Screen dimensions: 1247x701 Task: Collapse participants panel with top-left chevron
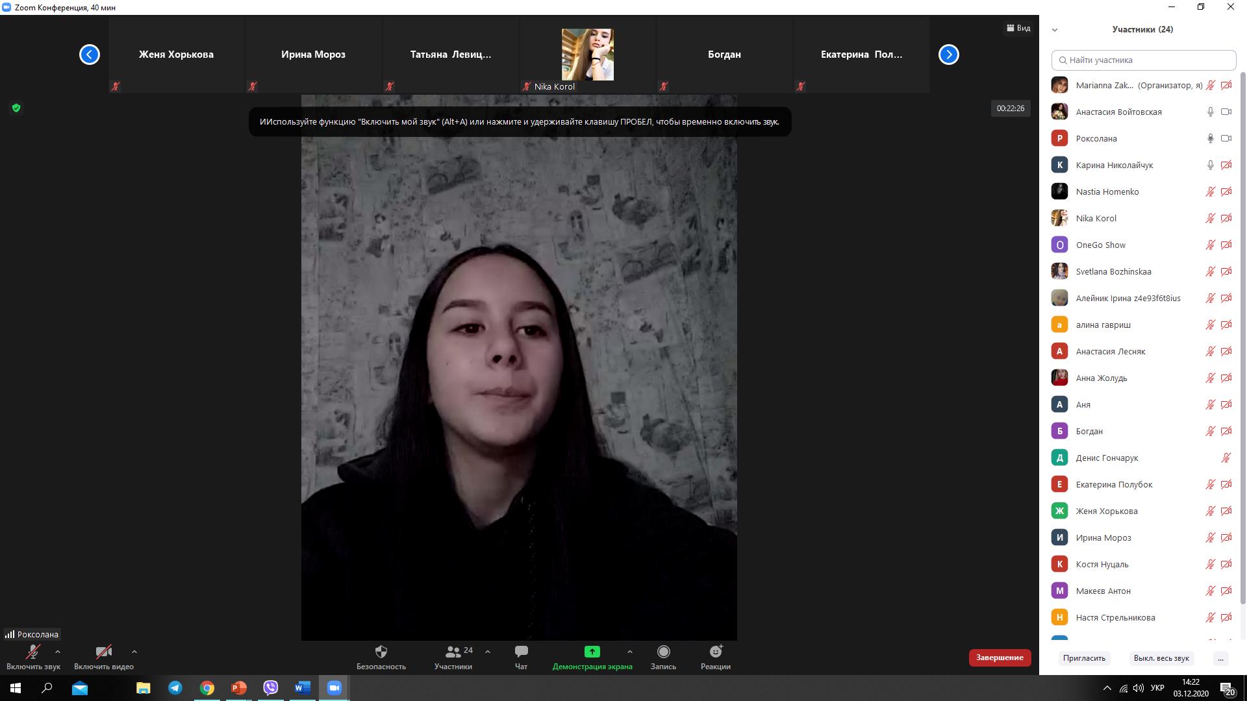(1055, 30)
